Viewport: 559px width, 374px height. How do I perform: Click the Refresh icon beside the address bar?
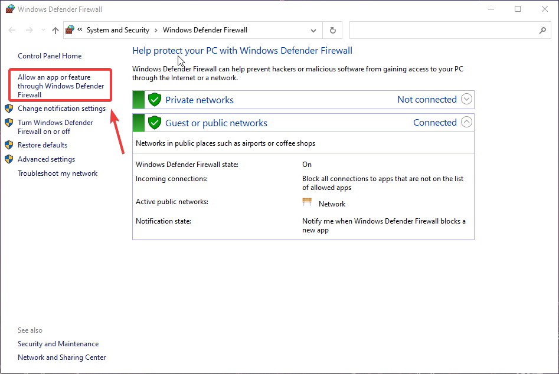coord(332,29)
